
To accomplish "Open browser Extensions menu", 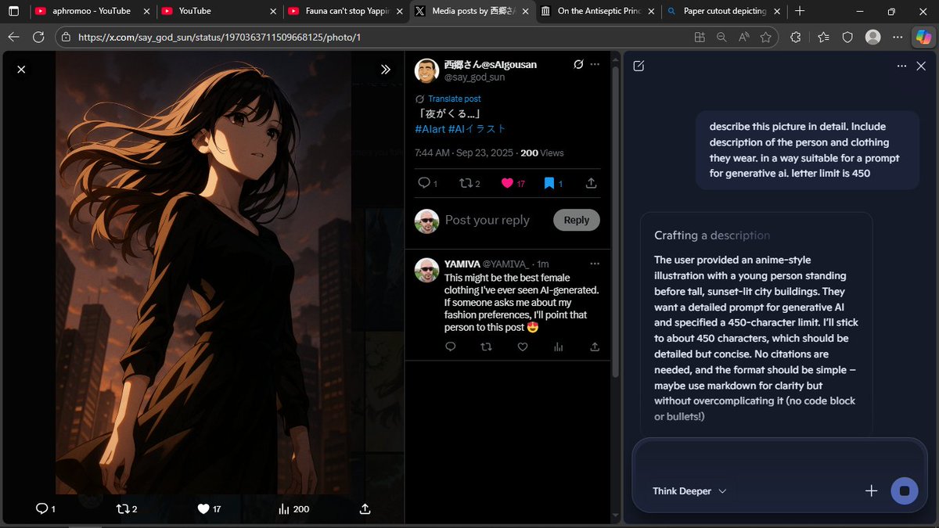I will point(796,37).
